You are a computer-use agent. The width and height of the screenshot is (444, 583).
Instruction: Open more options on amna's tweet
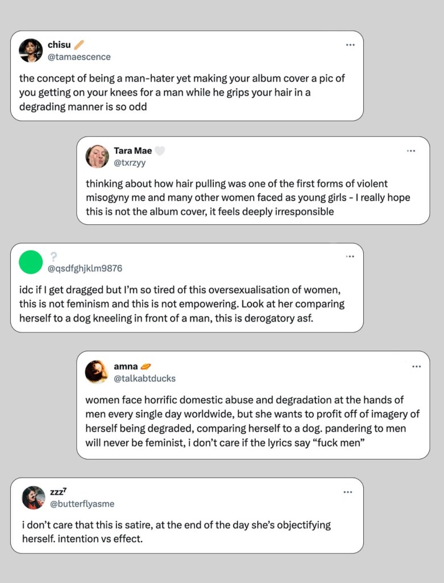pyautogui.click(x=416, y=366)
